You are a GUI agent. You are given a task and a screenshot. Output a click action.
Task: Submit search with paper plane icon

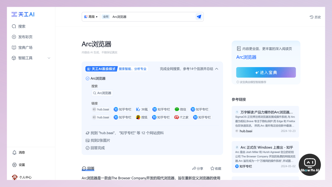[199, 17]
